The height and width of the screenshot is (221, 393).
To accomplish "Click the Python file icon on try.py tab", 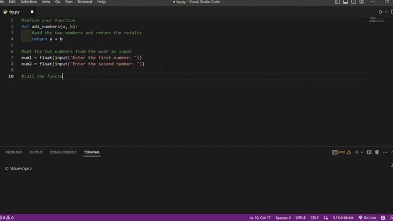I will coord(5,12).
